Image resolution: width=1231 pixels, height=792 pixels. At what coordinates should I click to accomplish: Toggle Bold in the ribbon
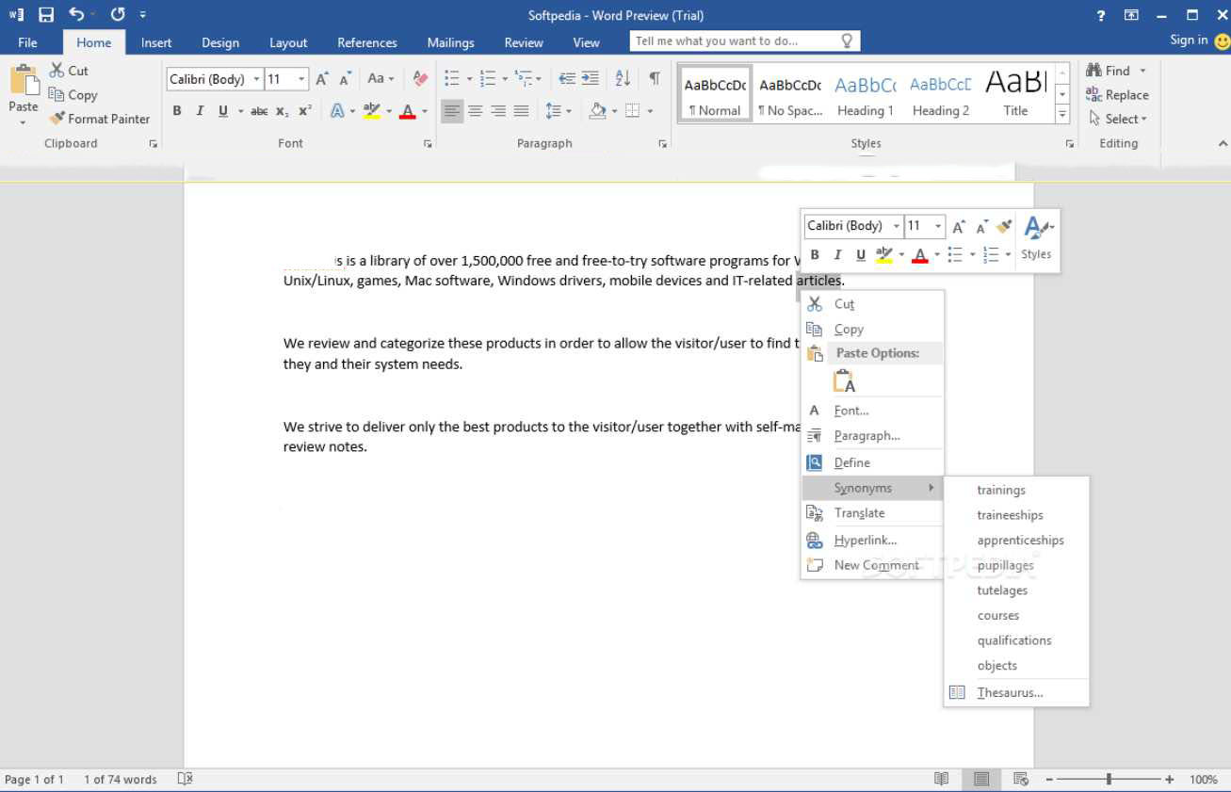(x=177, y=111)
